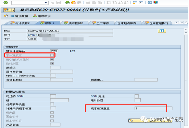
Task: Open the tab list button at far right
Action: coord(187,22)
